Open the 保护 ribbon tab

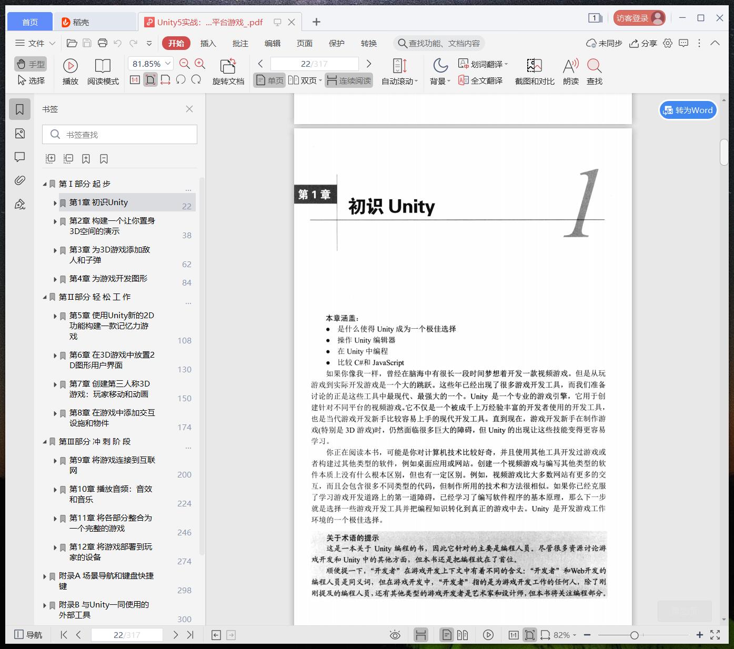pos(337,43)
